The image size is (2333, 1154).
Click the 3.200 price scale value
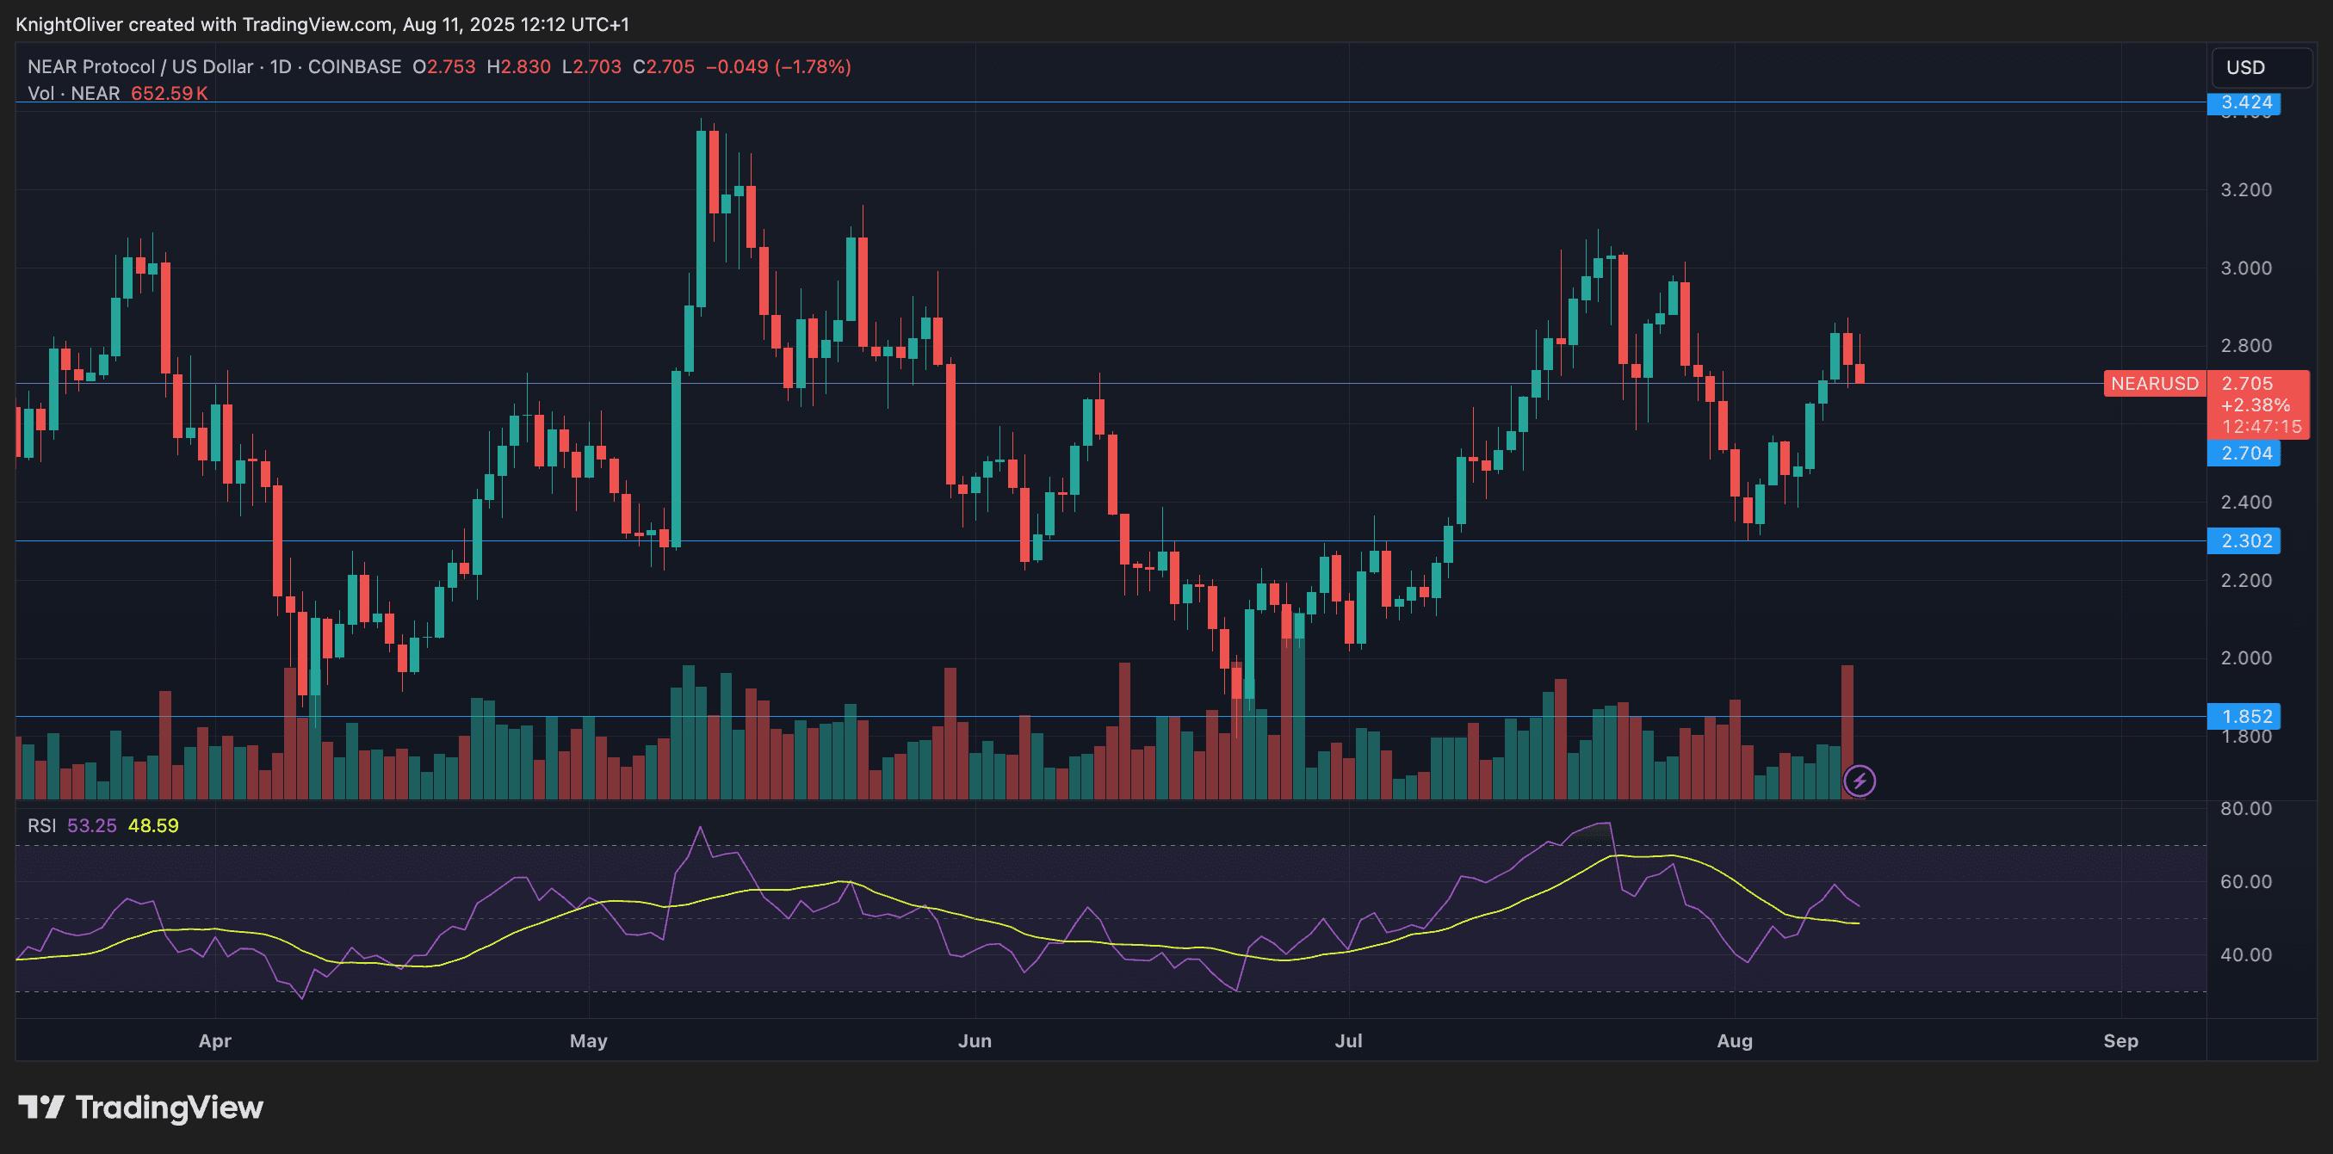(2245, 190)
